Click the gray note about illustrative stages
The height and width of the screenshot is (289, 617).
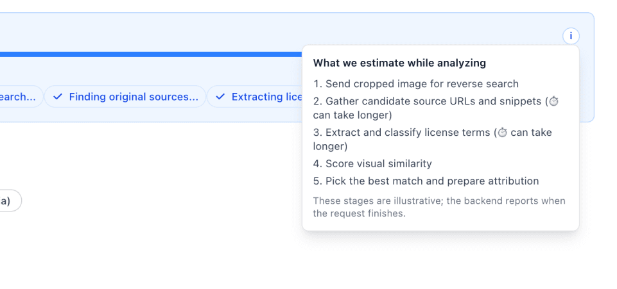tap(439, 201)
